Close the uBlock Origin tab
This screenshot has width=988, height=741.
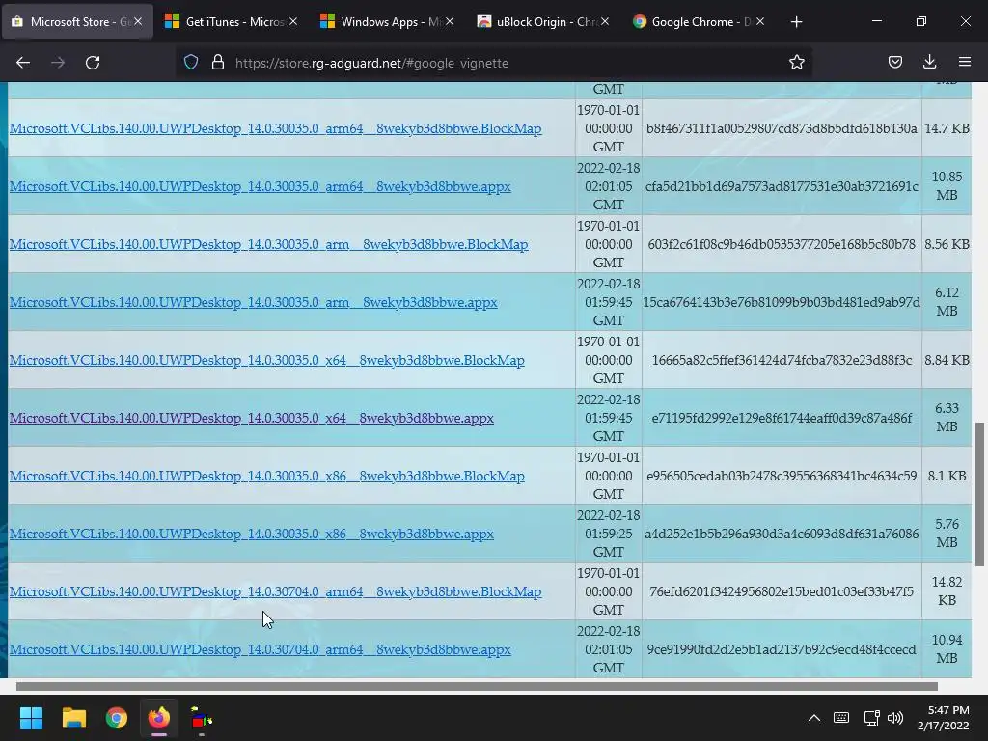click(604, 21)
